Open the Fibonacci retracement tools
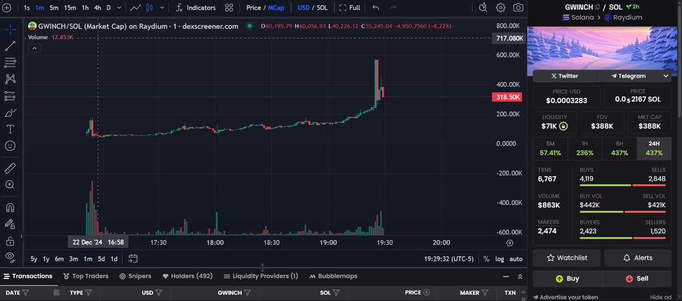The width and height of the screenshot is (682, 301). point(10,62)
